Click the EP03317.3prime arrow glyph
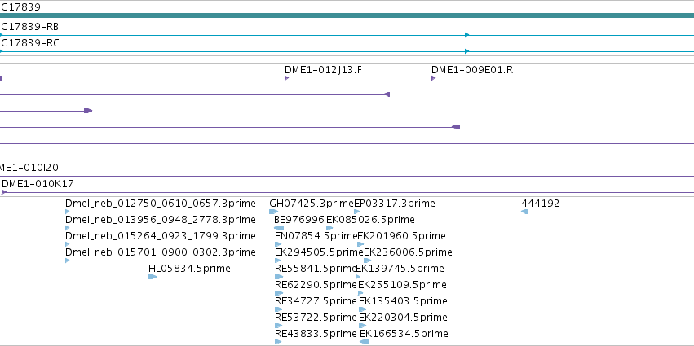This screenshot has height=346, width=694. pyautogui.click(x=357, y=212)
